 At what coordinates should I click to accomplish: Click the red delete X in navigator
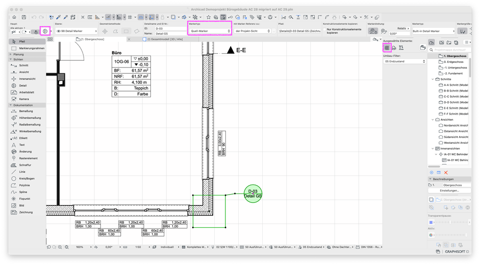point(446,172)
